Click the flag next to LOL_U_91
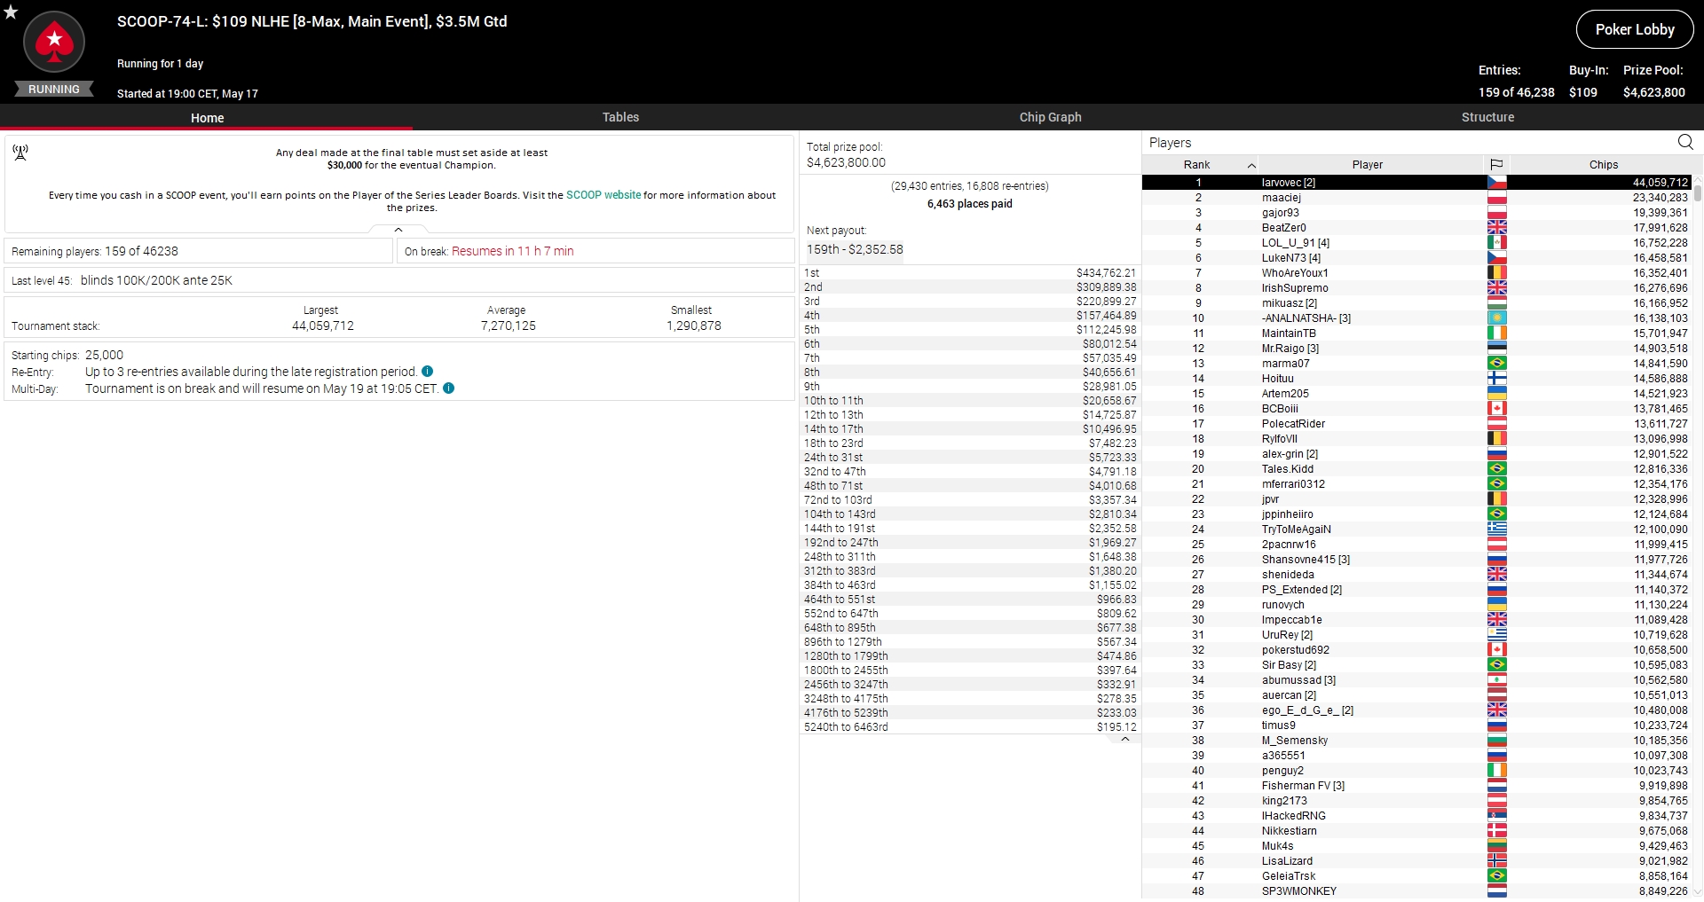Viewport: 1704px width, 902px height. 1497,243
